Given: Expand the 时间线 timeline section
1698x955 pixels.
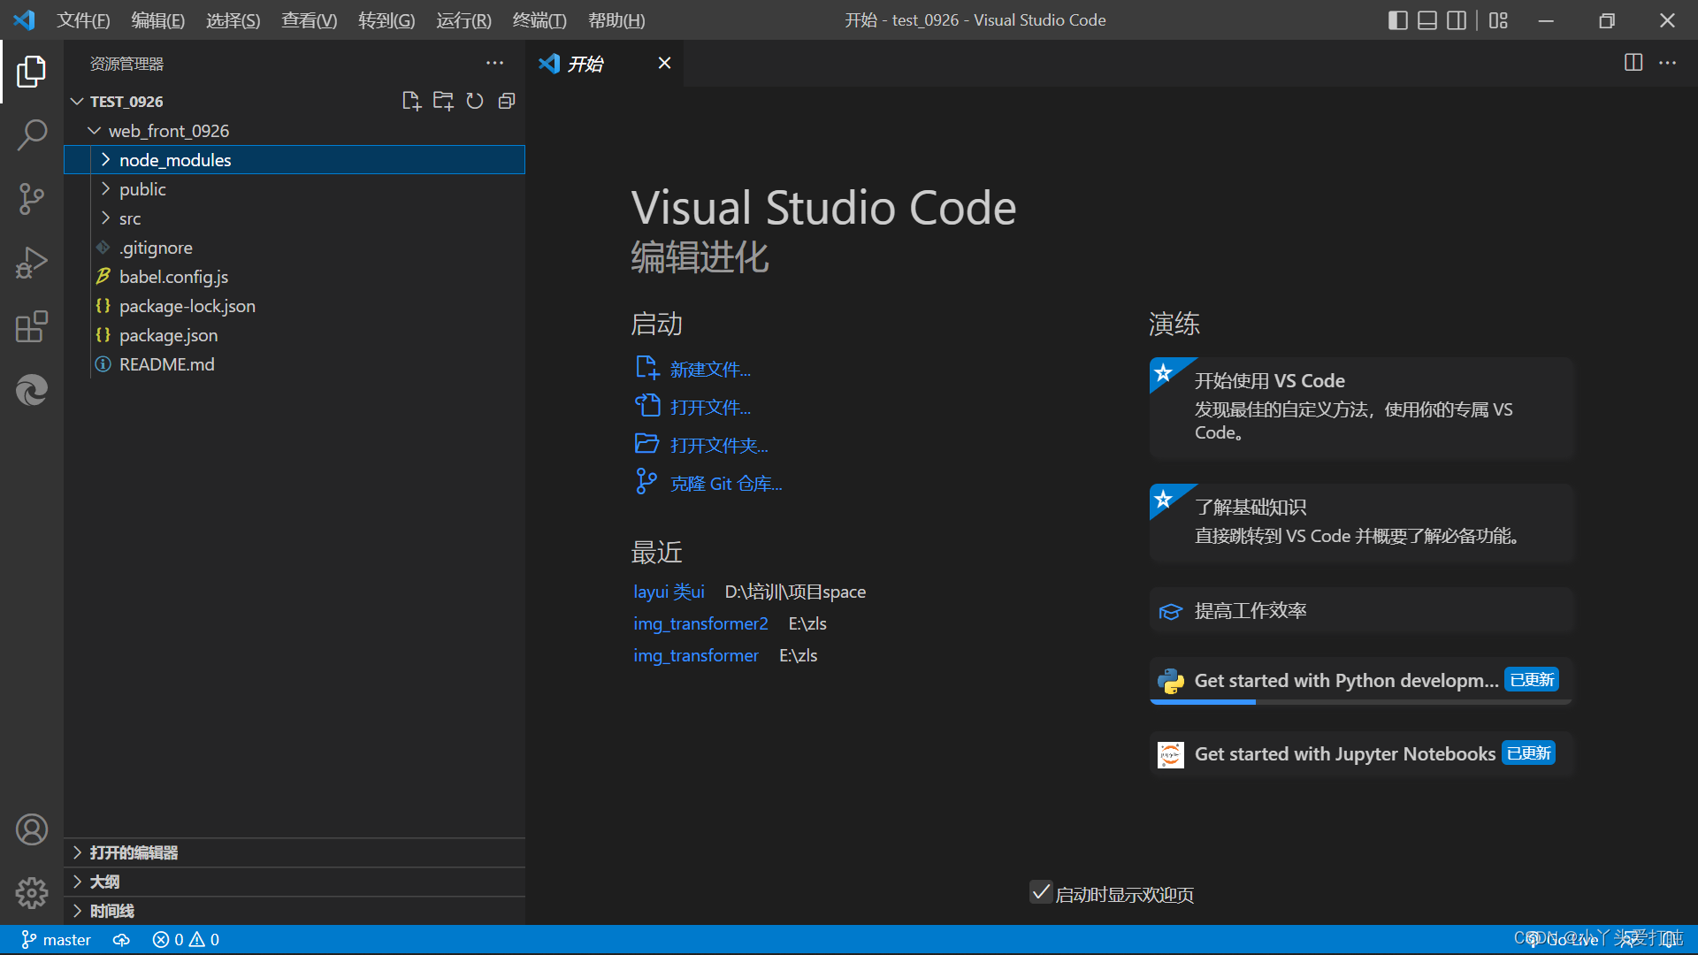Looking at the screenshot, I should [294, 911].
